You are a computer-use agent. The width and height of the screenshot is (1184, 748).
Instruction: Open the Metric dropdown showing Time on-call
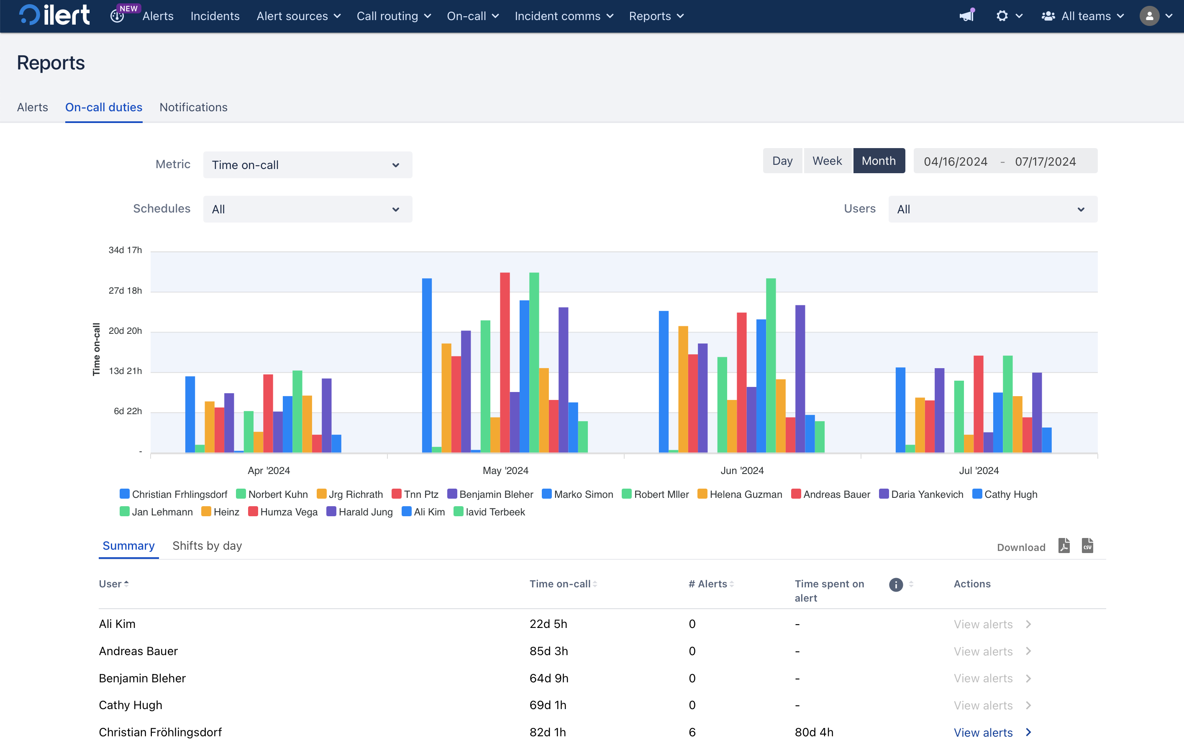pyautogui.click(x=308, y=165)
